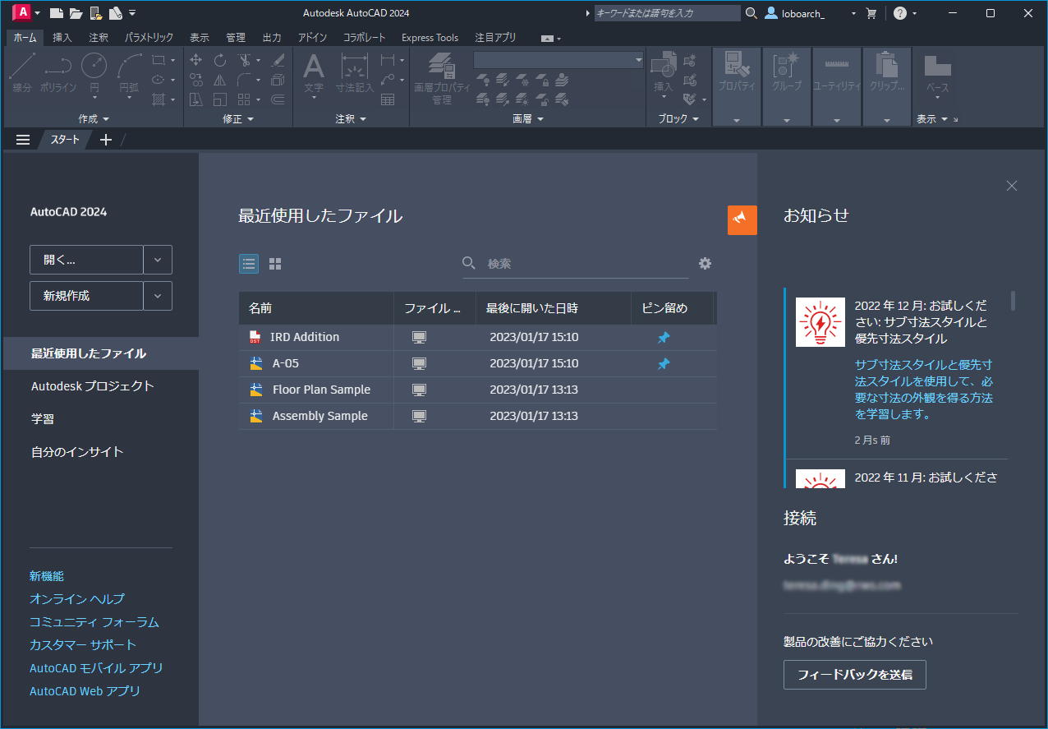Click the 新規作成 button
Image resolution: width=1048 pixels, height=729 pixels.
(x=86, y=296)
